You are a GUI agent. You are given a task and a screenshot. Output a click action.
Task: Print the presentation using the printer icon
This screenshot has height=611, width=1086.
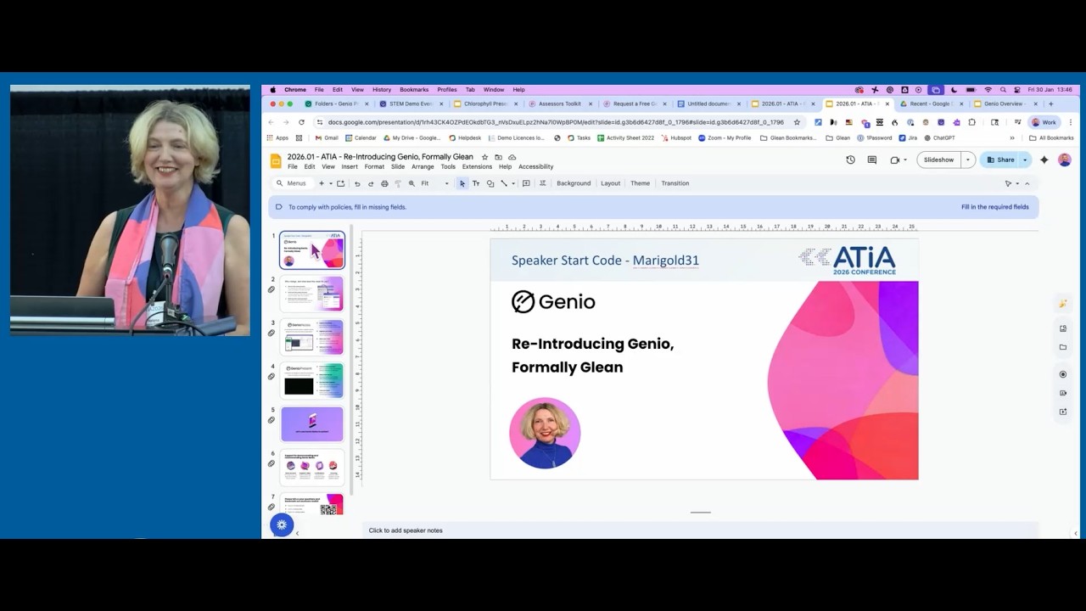(384, 183)
